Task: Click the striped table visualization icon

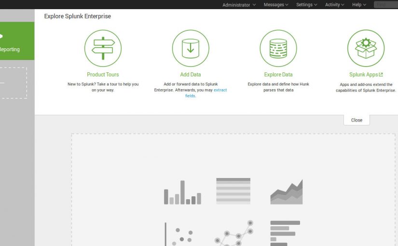Action: [x=233, y=191]
